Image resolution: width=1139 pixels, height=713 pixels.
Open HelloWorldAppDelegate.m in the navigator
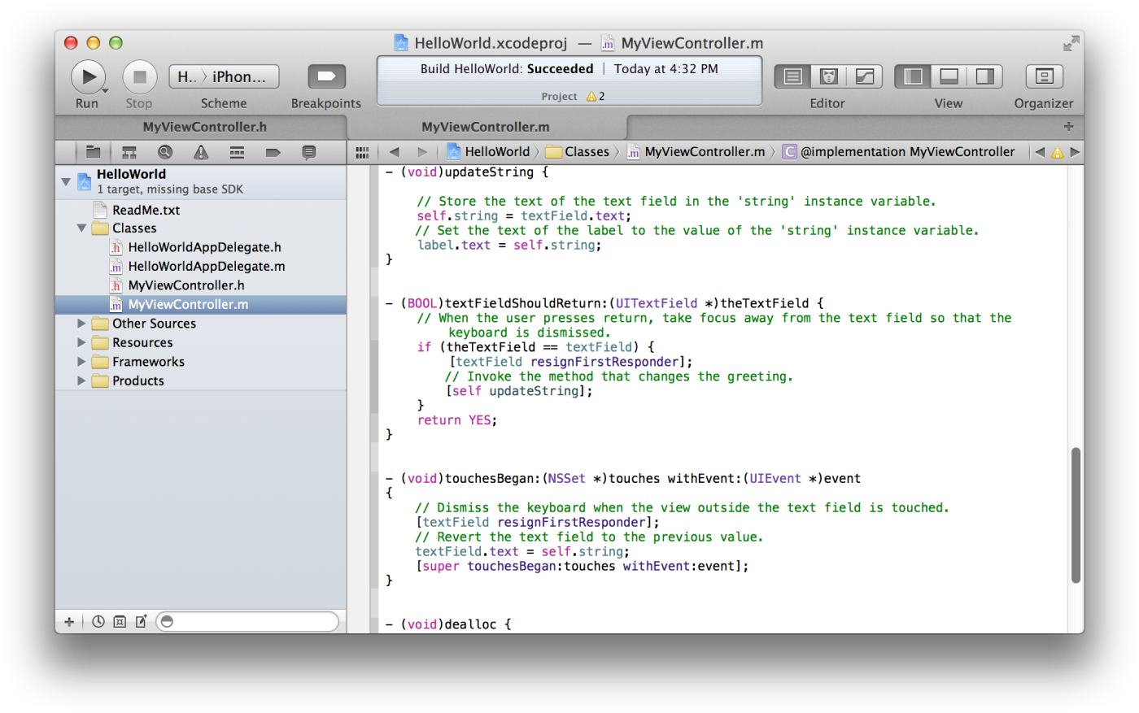coord(207,267)
